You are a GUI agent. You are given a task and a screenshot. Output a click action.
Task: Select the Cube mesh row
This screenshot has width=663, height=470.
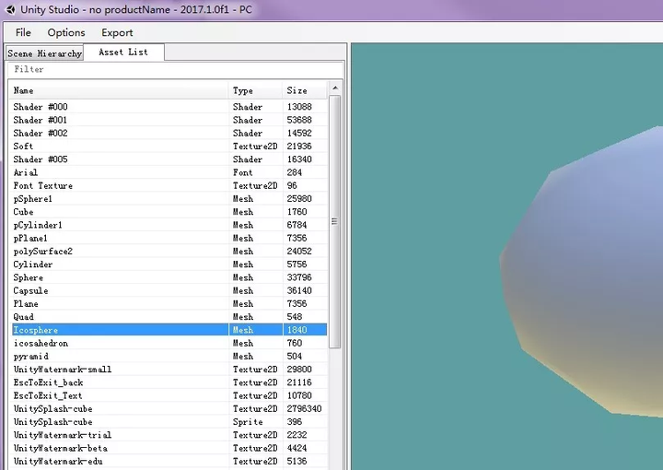(x=169, y=212)
